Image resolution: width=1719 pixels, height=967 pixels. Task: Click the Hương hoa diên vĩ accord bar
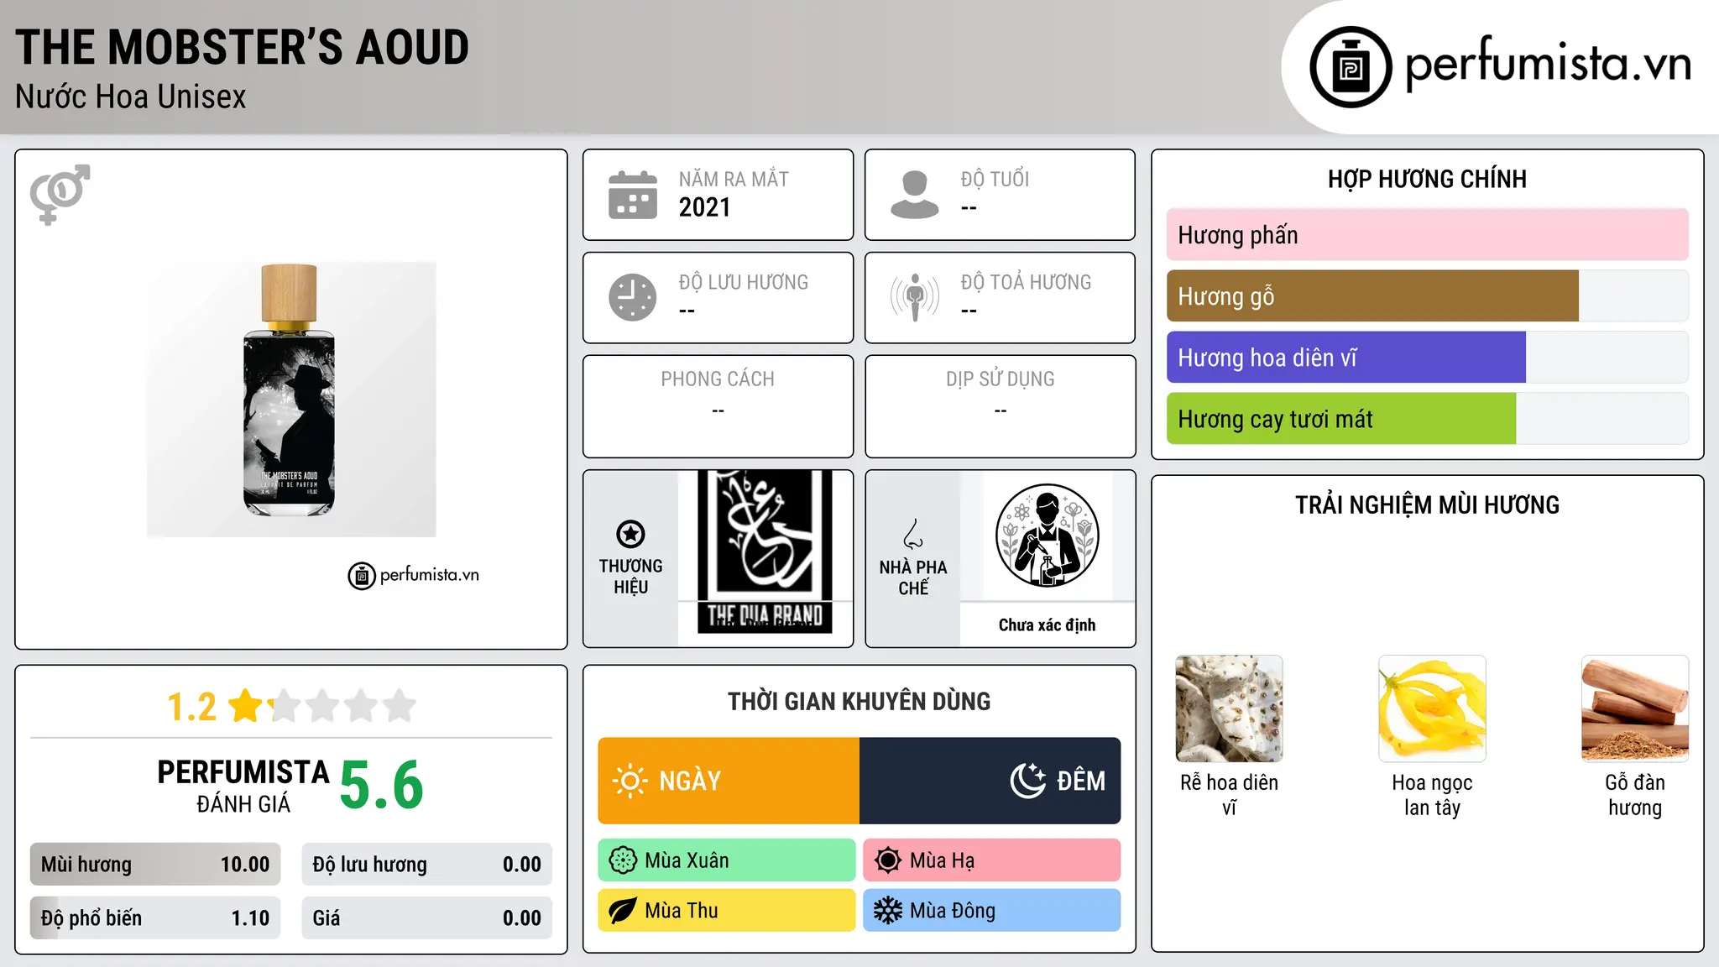click(x=1428, y=358)
